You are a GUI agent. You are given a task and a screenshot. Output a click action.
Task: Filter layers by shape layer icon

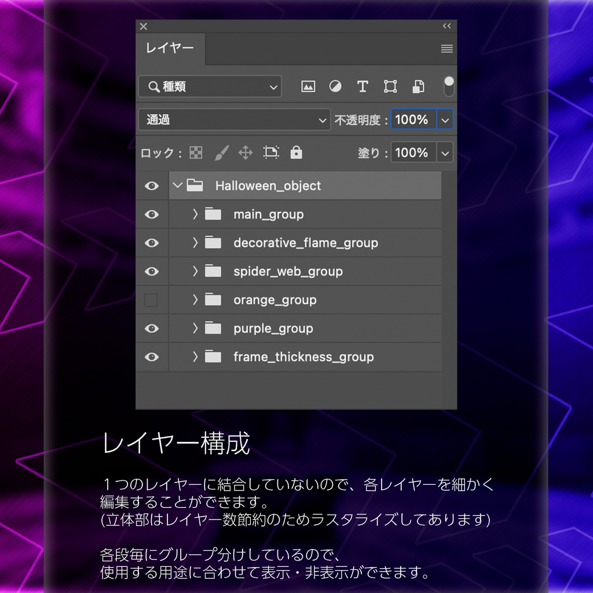pos(390,87)
